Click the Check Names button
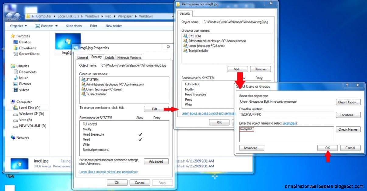Screen dimensions: 367x191 click(x=348, y=129)
